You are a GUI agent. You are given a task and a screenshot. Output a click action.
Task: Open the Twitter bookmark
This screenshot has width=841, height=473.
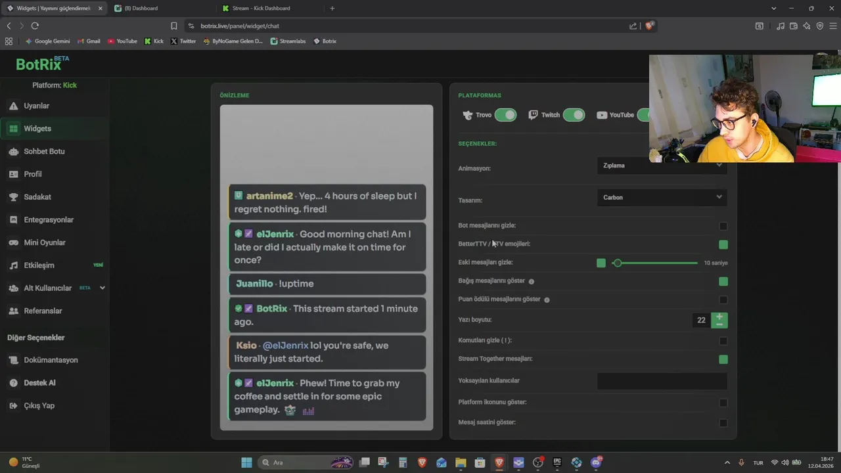[183, 41]
